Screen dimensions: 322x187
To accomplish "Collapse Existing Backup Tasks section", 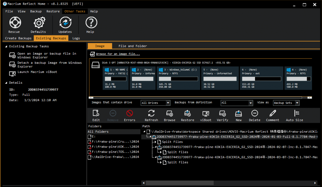I will (x=6, y=46).
